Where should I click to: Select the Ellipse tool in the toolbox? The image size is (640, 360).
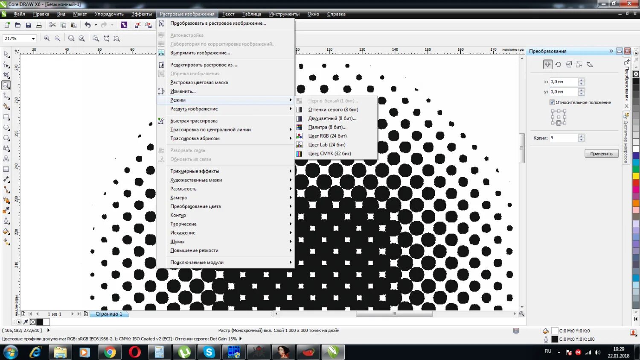6,127
